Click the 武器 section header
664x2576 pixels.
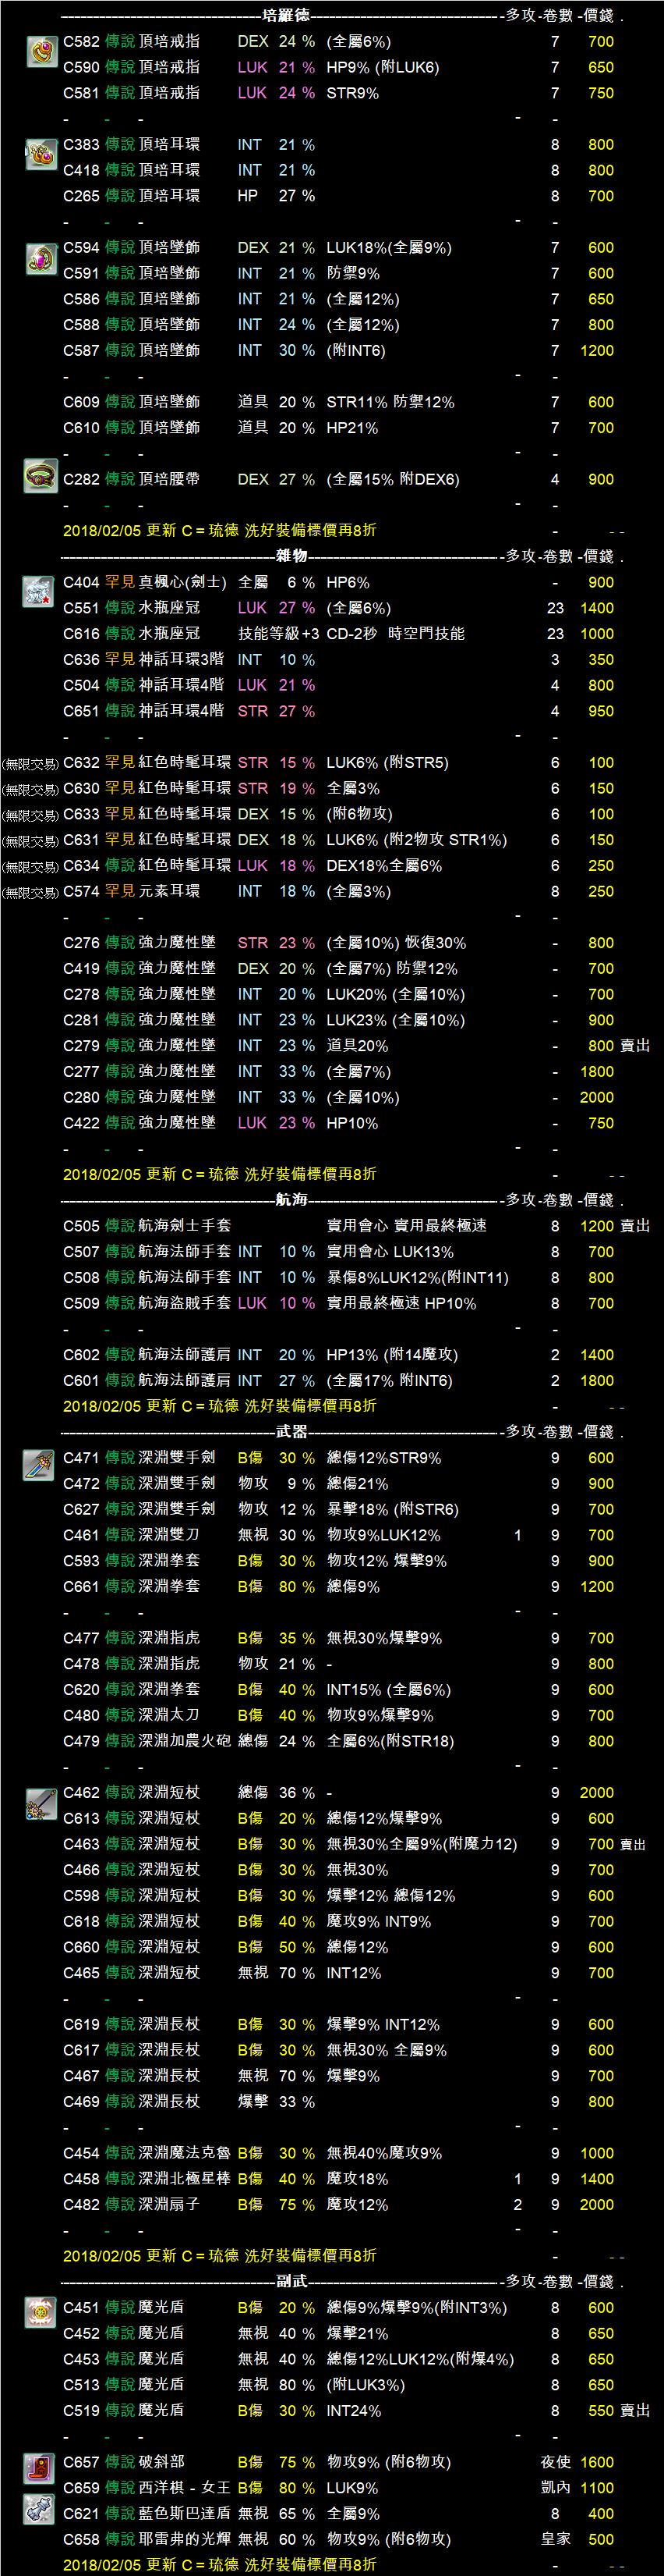[x=291, y=1431]
